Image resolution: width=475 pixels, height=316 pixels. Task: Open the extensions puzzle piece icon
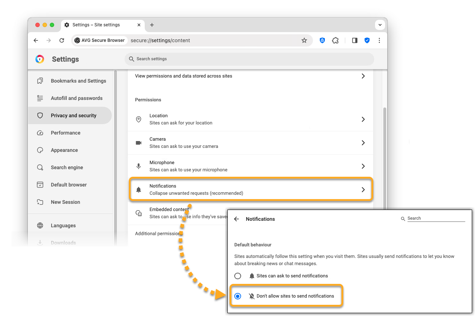335,40
